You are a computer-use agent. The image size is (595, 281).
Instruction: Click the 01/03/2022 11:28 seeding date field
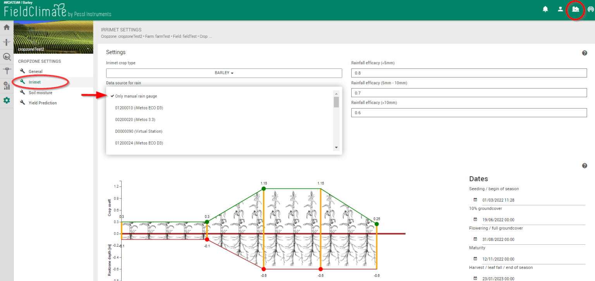click(x=533, y=200)
